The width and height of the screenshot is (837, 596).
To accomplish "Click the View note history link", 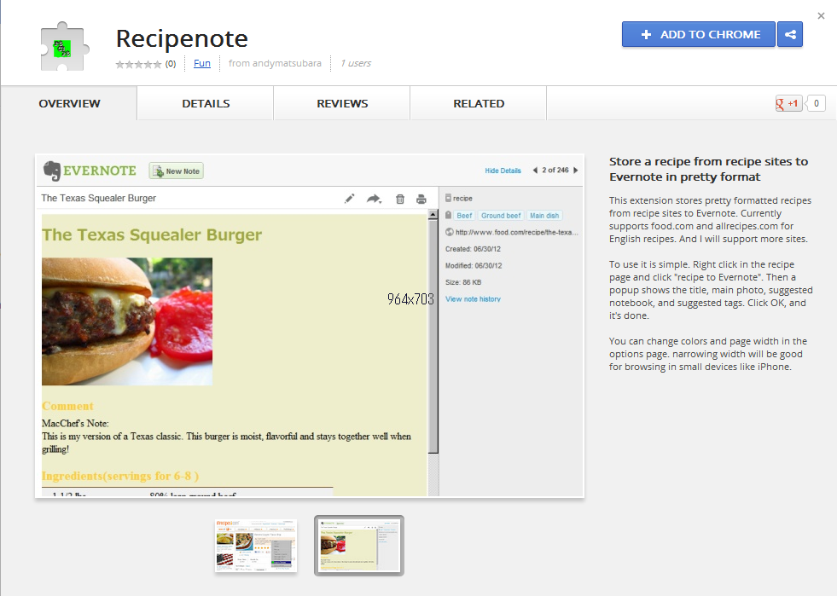I will coord(473,299).
